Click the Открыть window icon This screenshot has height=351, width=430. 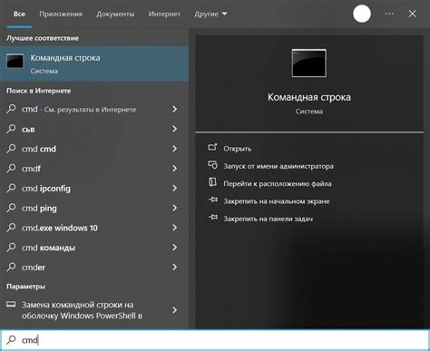point(212,148)
